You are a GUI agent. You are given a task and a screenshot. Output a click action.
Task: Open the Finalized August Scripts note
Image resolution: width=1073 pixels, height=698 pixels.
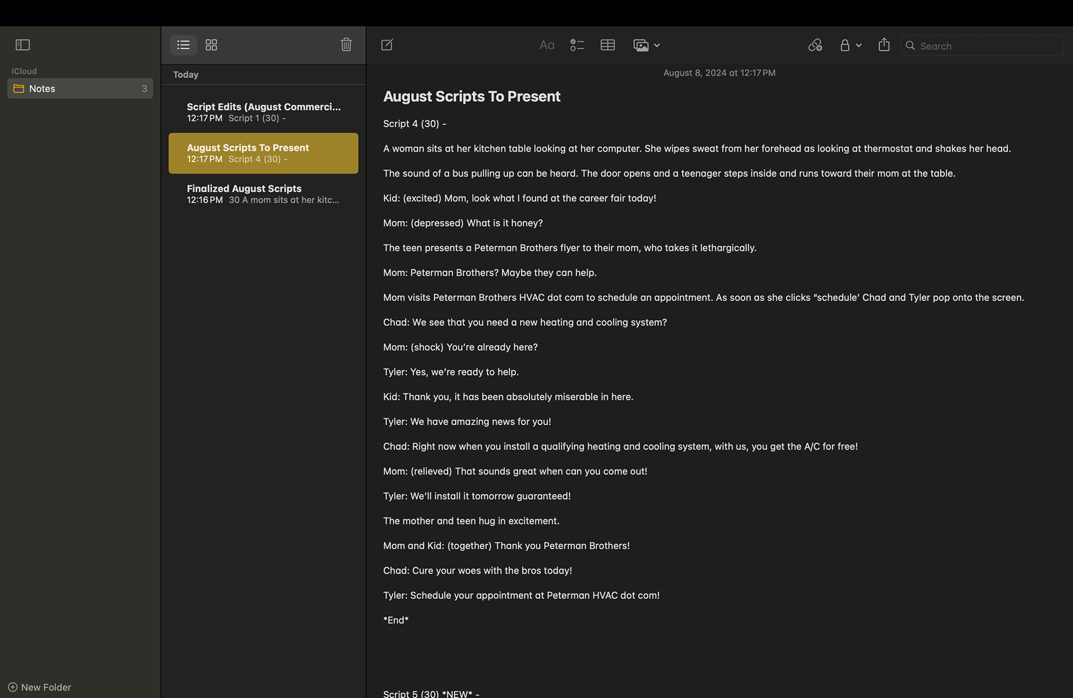[263, 194]
